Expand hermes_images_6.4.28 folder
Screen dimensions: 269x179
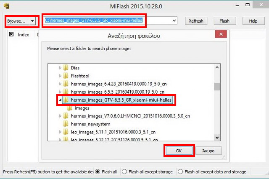pyautogui.click(x=60, y=84)
